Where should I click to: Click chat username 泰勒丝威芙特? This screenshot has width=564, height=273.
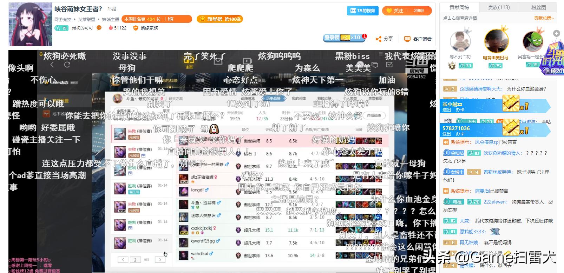pos(498,172)
